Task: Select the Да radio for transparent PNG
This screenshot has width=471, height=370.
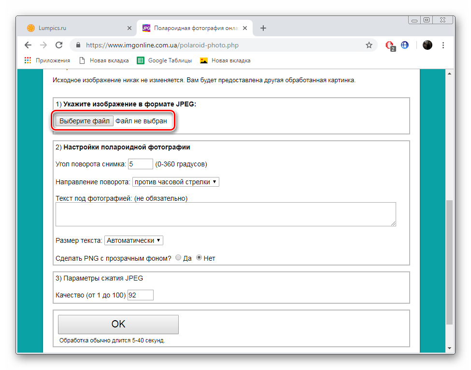Action: (x=178, y=258)
